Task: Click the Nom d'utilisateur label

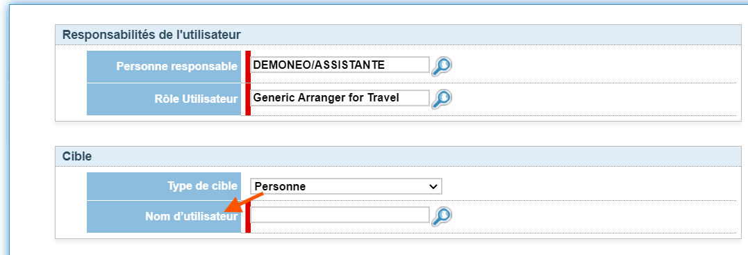Action: click(x=191, y=216)
